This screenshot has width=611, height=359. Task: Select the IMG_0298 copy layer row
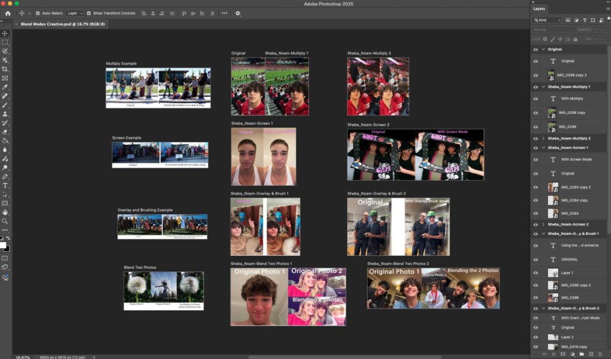pos(570,113)
